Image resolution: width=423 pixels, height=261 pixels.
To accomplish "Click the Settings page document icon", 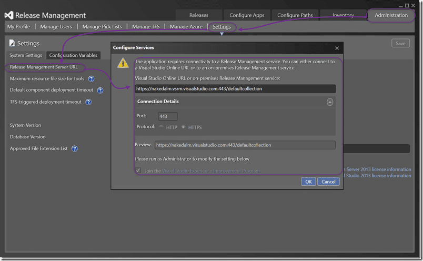I will pyautogui.click(x=12, y=43).
